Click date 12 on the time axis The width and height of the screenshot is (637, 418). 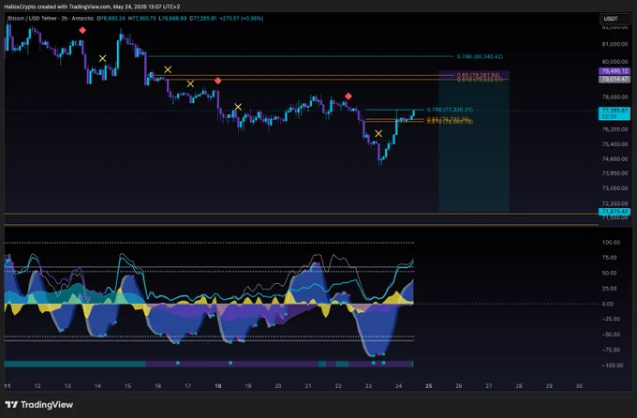(x=37, y=386)
